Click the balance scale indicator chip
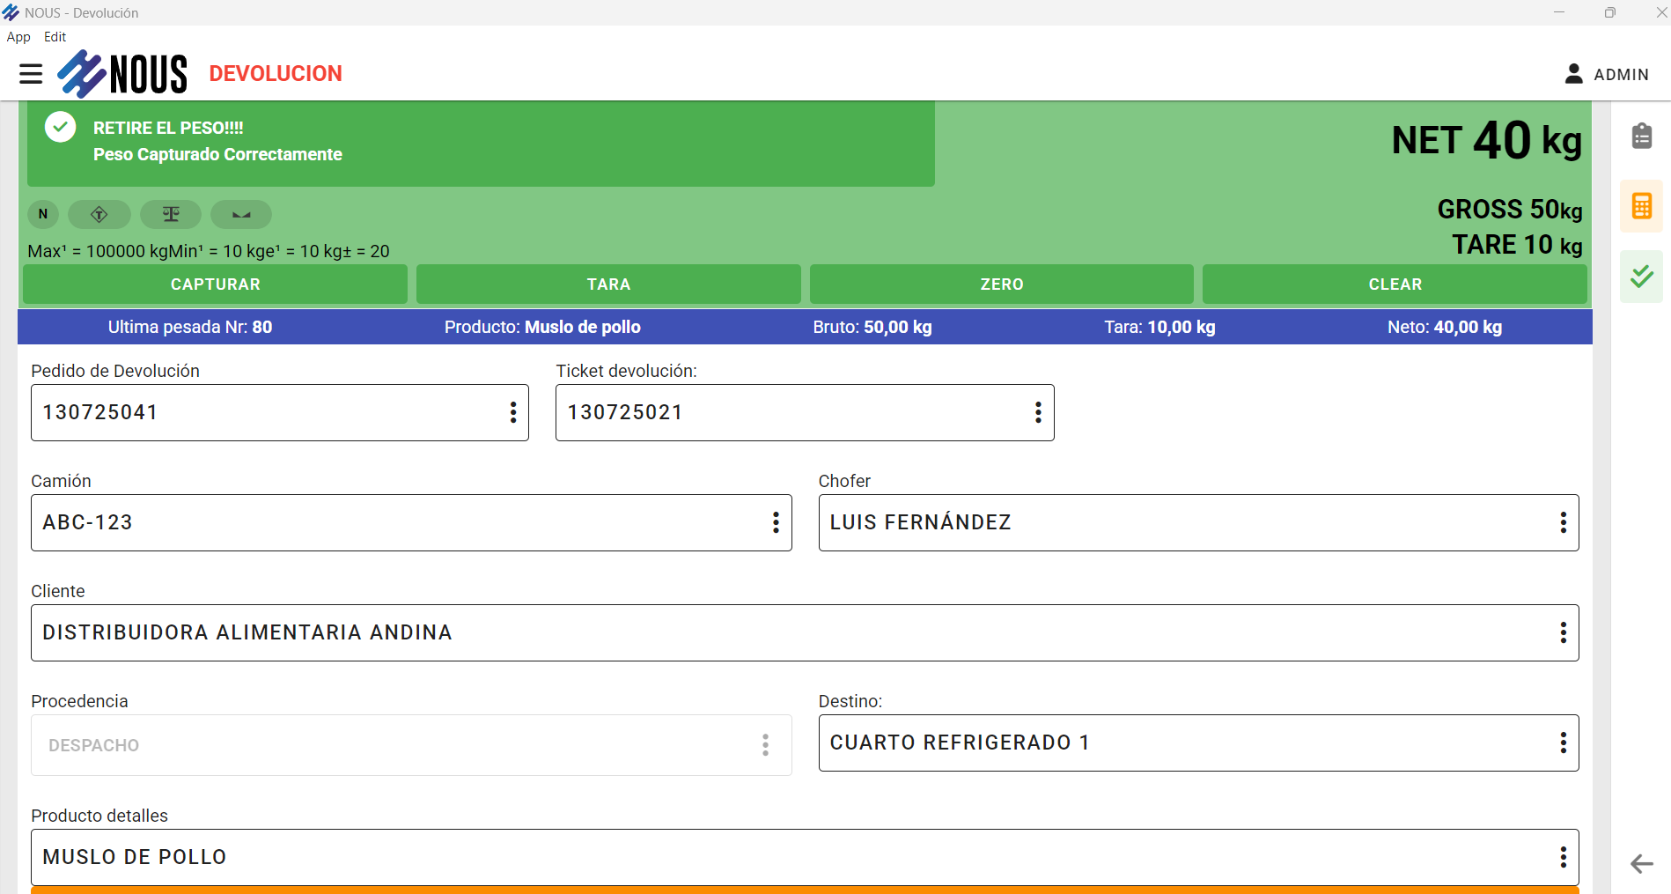Screen dimensions: 1671x894 pyautogui.click(x=171, y=214)
